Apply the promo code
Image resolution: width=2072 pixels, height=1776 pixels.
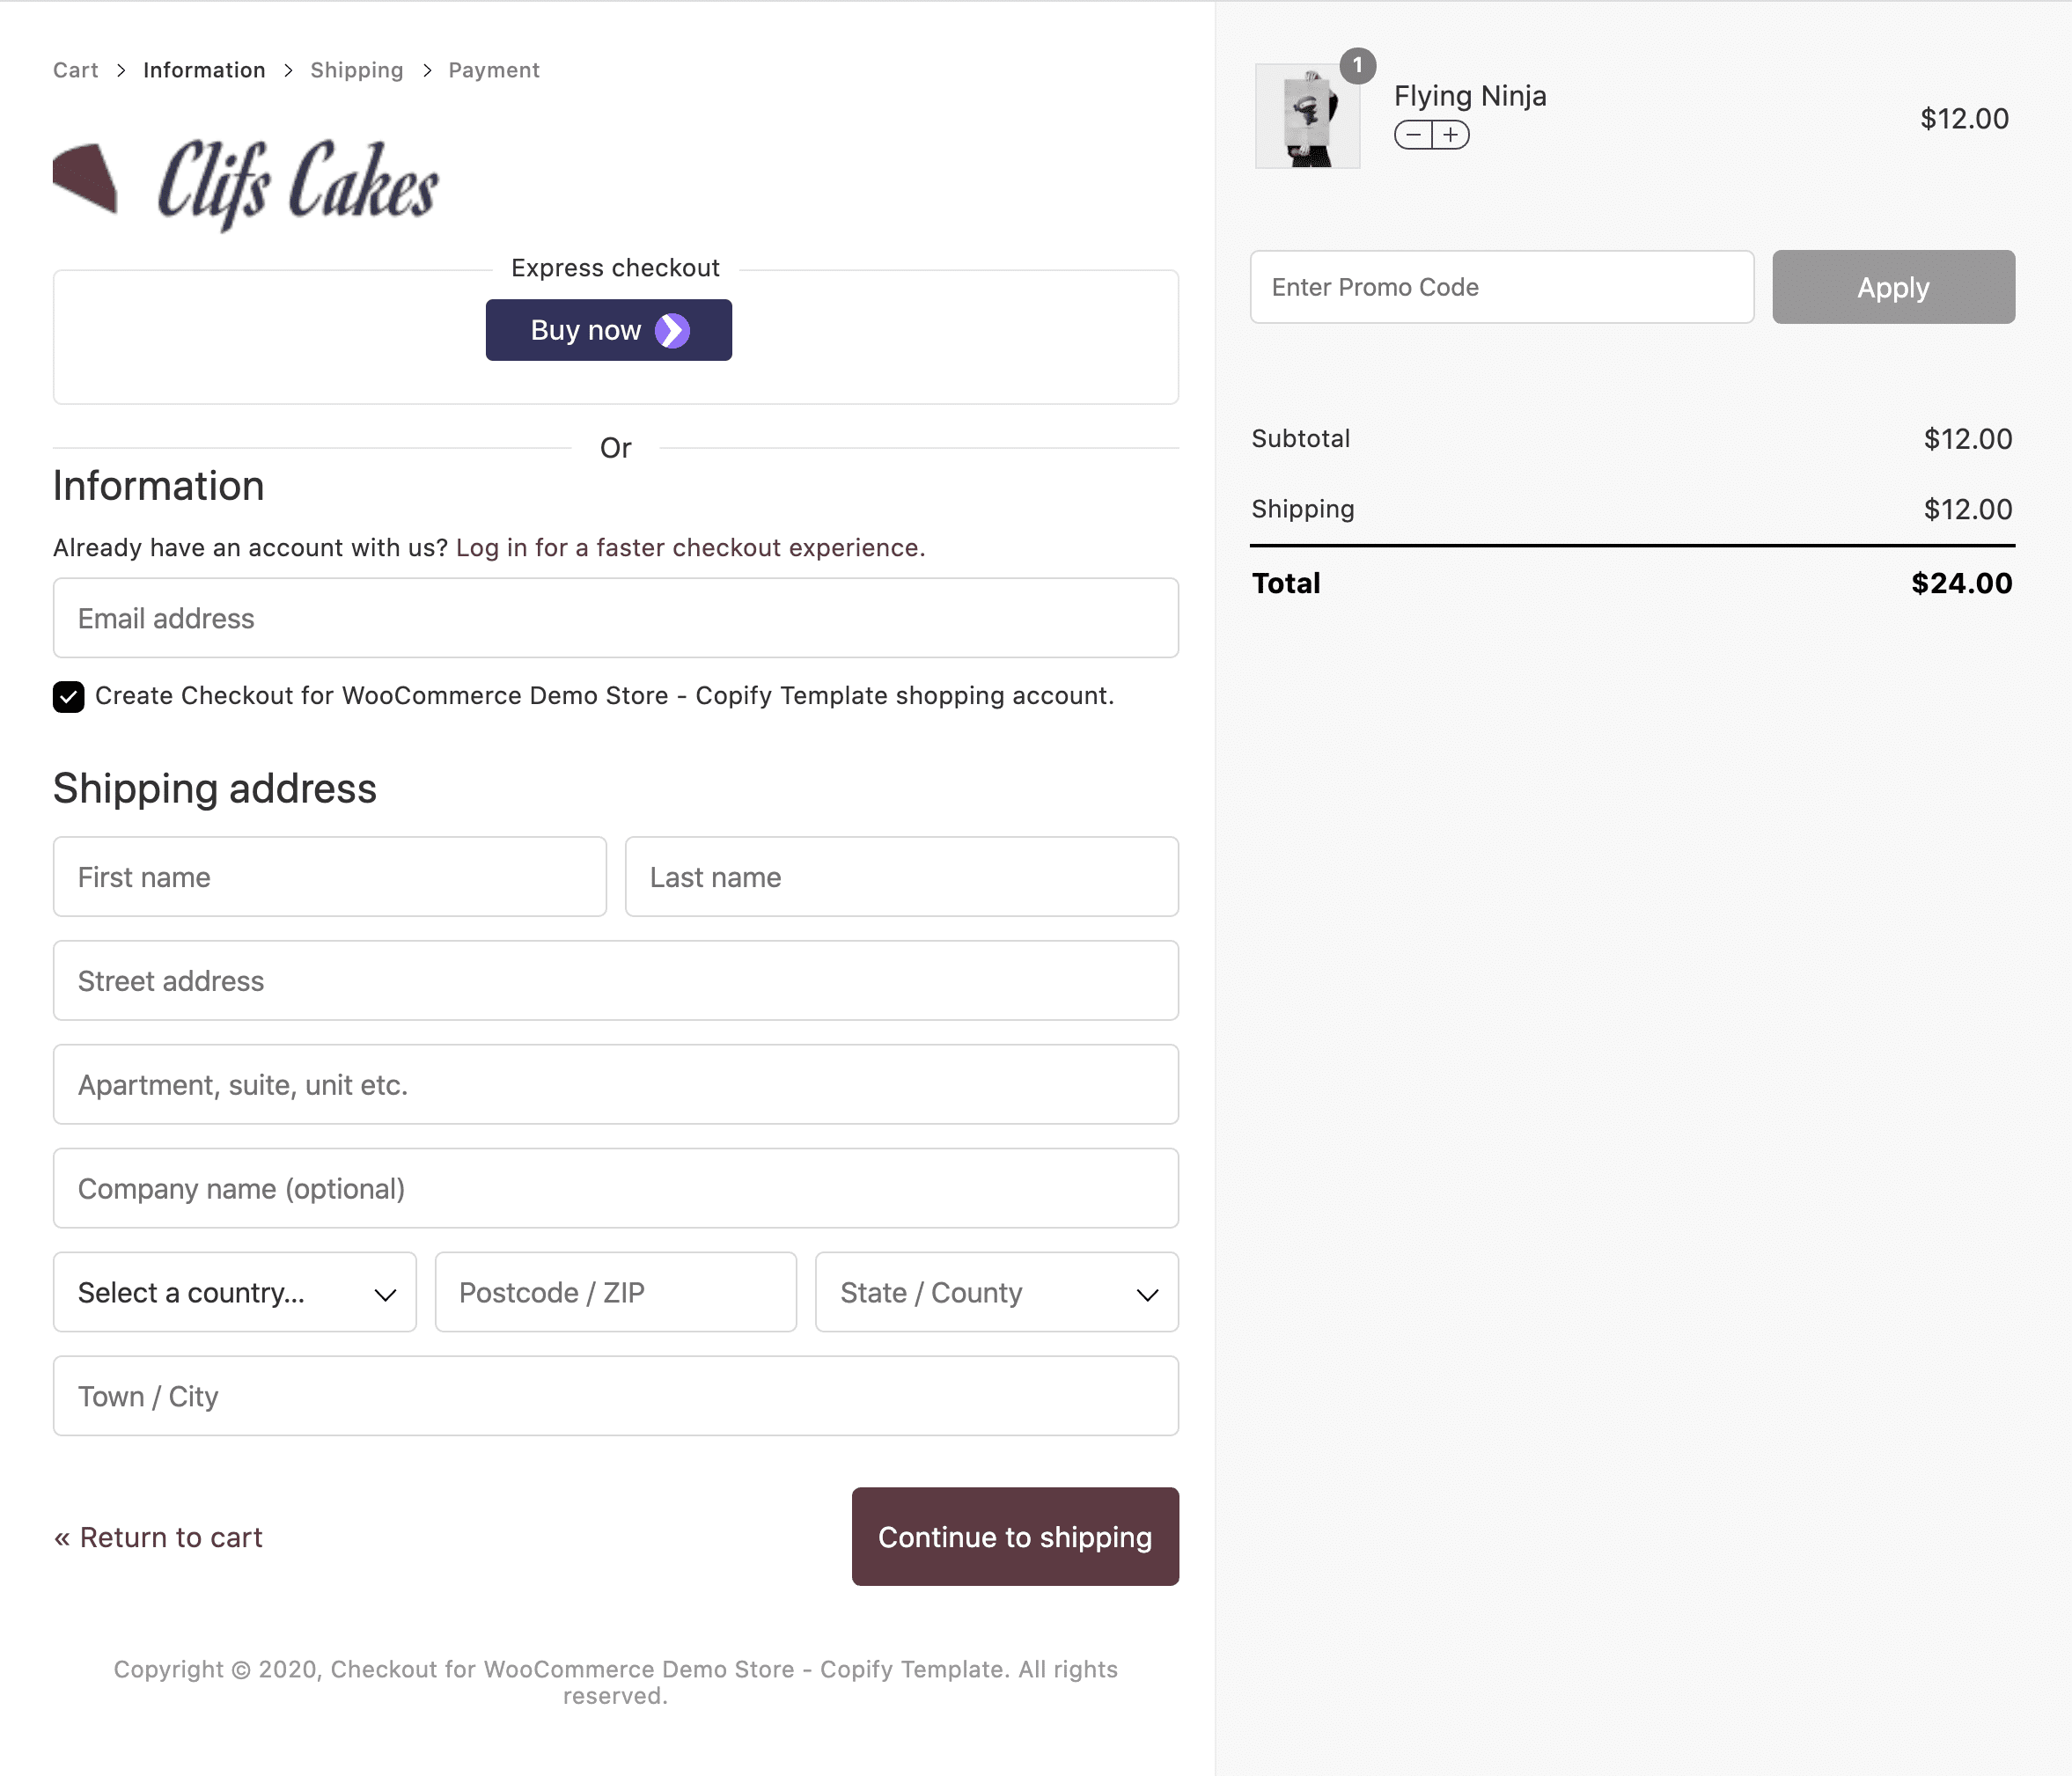point(1892,287)
